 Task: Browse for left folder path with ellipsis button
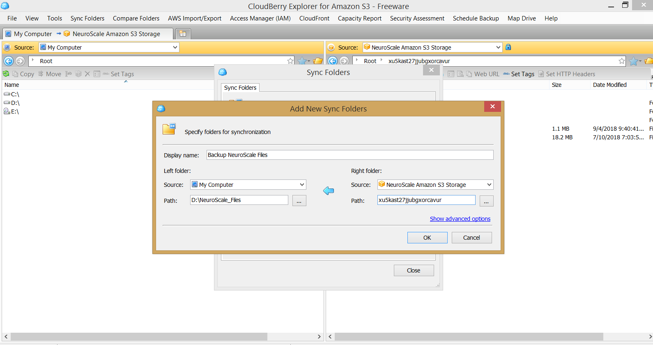(299, 201)
